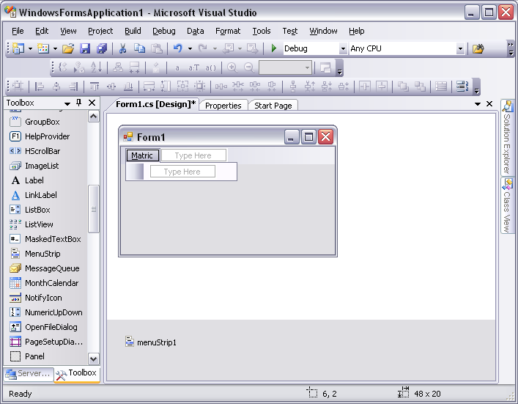Screen dimensions: 518x404
Task: Open the Toolbox window position dropdown arrow
Action: (67, 103)
